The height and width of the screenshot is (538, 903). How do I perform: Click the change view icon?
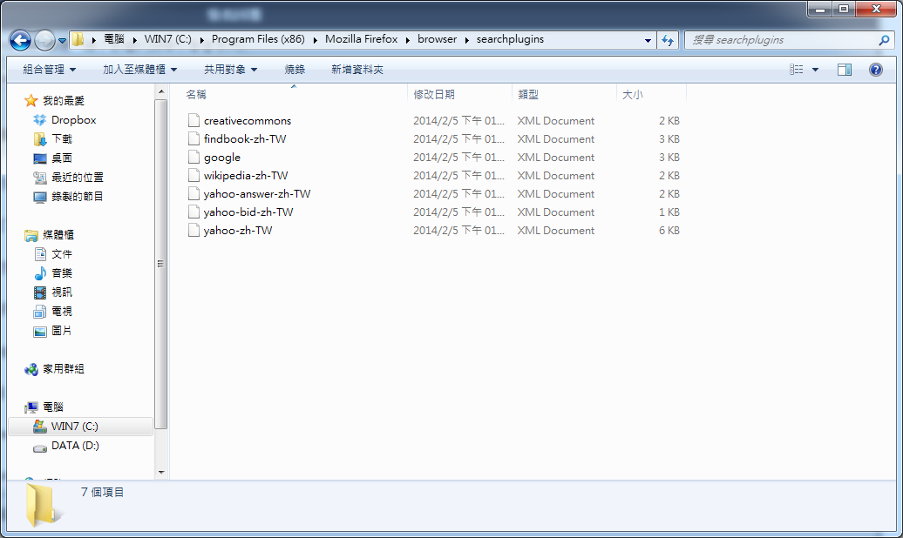click(x=797, y=70)
